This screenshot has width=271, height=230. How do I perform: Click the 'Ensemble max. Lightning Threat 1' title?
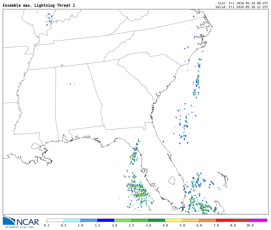(39, 6)
